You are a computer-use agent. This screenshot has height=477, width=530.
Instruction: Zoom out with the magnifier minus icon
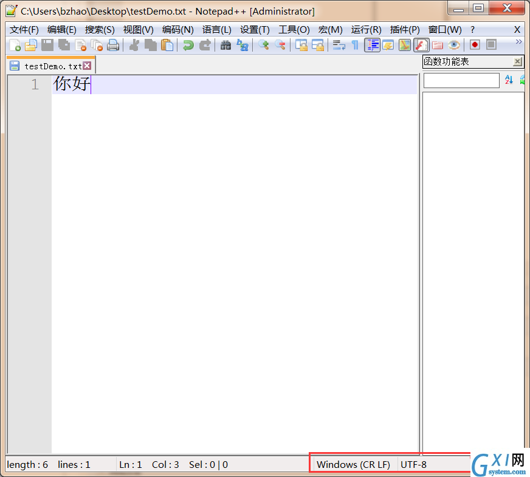[280, 45]
